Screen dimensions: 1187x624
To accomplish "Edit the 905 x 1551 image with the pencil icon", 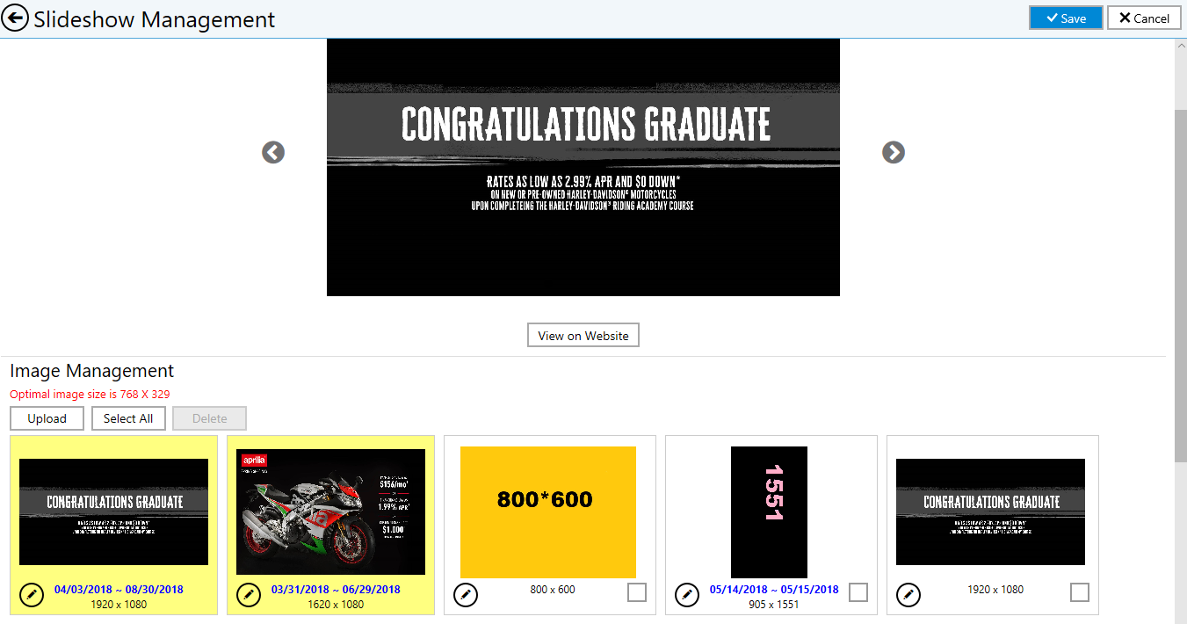I will coord(687,595).
